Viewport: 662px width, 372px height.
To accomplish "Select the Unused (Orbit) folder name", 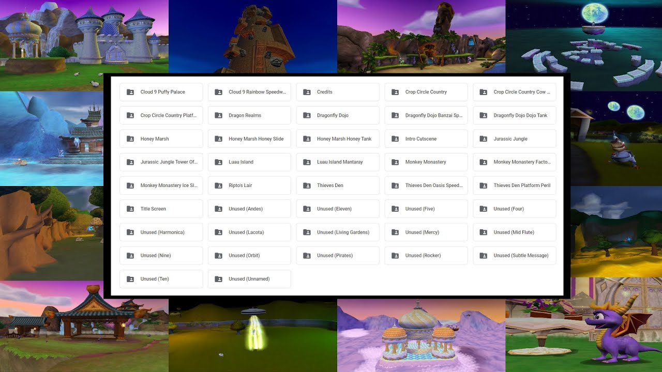I will click(244, 256).
